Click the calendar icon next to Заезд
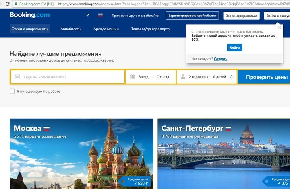 (132, 77)
